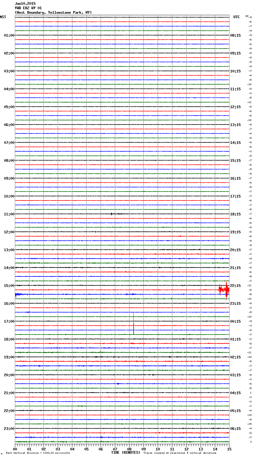Select the 15:00 MST row label
The image size is (253, 457).
pos(9,286)
